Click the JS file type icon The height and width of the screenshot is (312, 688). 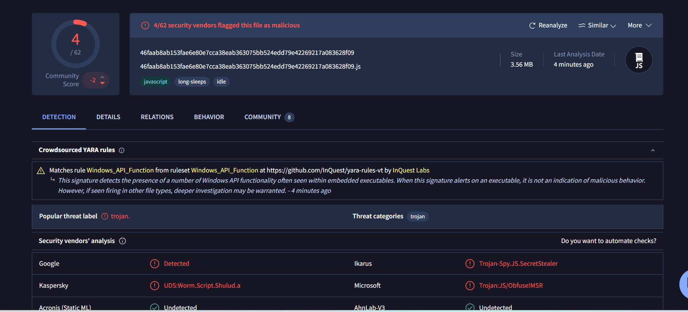[639, 60]
